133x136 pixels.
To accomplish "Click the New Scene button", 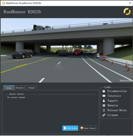I will click(70, 128).
